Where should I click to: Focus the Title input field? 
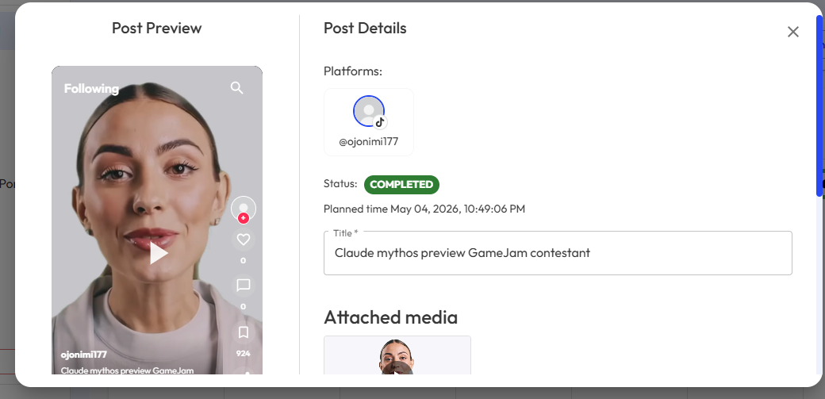(558, 253)
